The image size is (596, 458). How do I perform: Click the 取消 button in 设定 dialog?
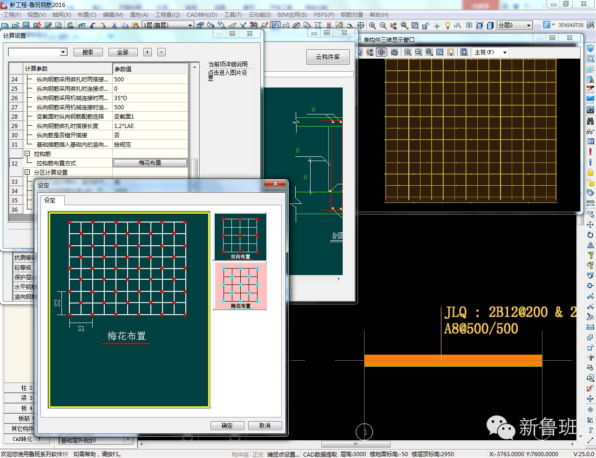pos(265,425)
